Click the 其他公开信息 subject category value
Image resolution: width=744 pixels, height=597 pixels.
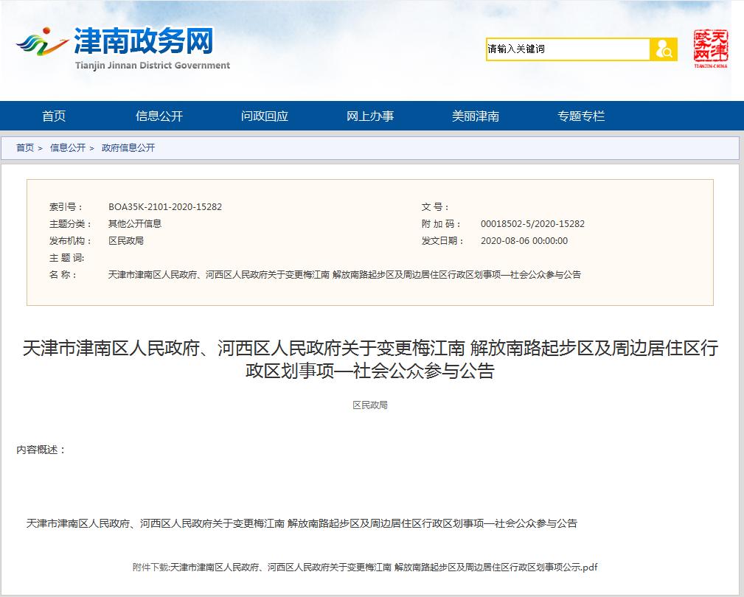pyautogui.click(x=135, y=224)
